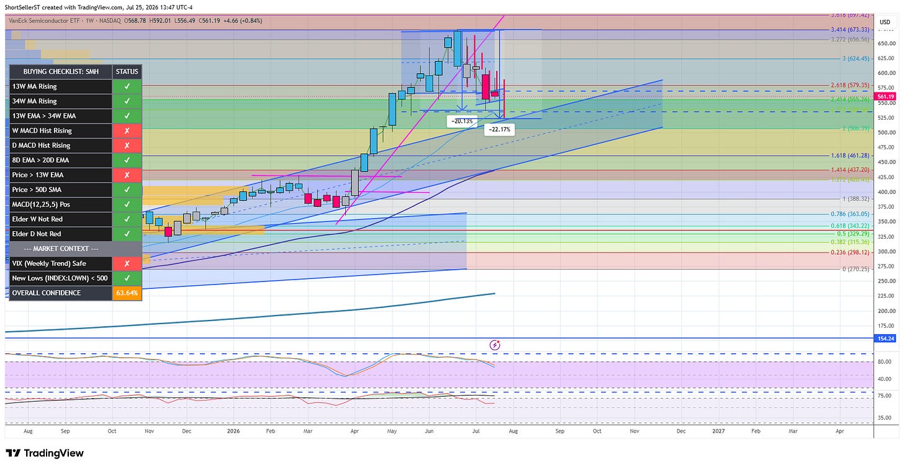
Task: Click the Jun label on the time axis
Action: pos(430,430)
